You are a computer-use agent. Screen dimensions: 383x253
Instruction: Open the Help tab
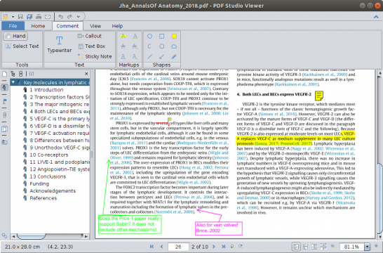[117, 26]
